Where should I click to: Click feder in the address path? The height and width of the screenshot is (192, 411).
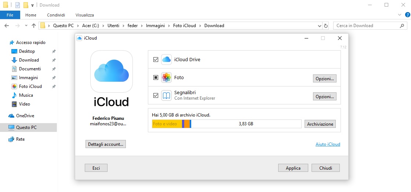click(x=132, y=26)
